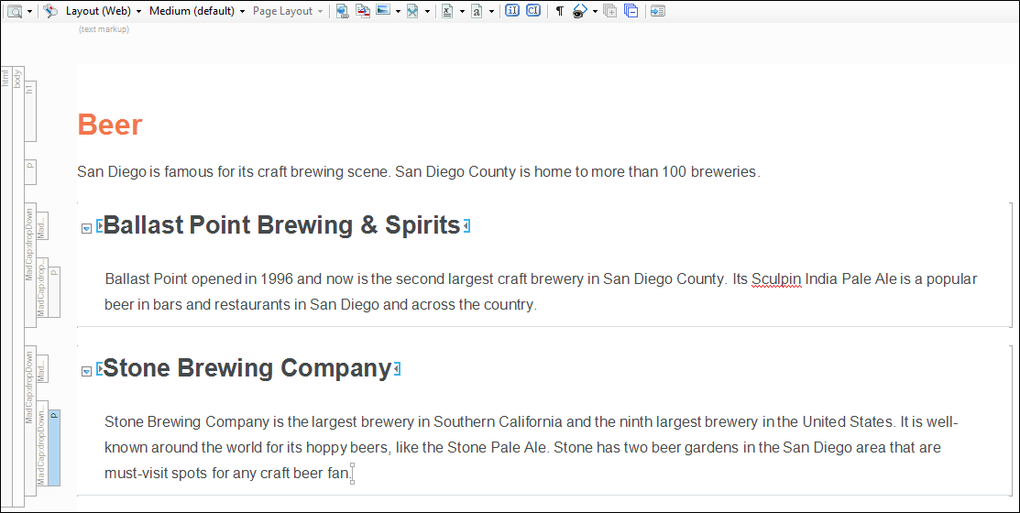Click the Expand All togglers icon
1020x513 pixels.
[x=610, y=11]
